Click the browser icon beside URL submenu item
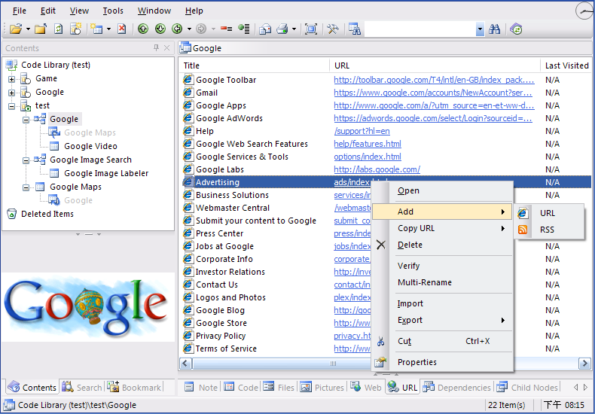This screenshot has height=414, width=595. coord(523,213)
